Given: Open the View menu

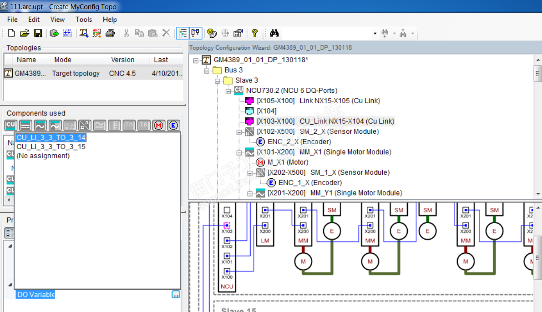Looking at the screenshot, I should [x=57, y=20].
